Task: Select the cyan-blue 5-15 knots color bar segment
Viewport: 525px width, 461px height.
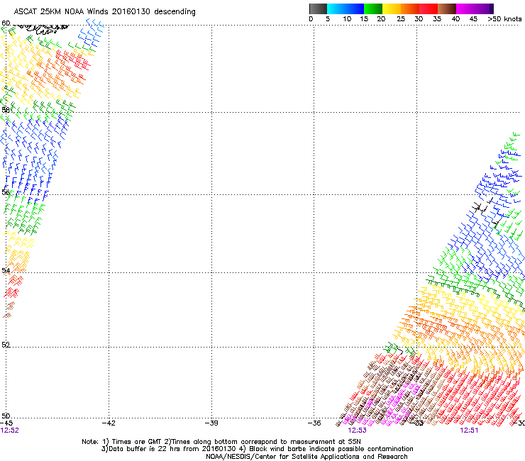Action: tap(346, 9)
